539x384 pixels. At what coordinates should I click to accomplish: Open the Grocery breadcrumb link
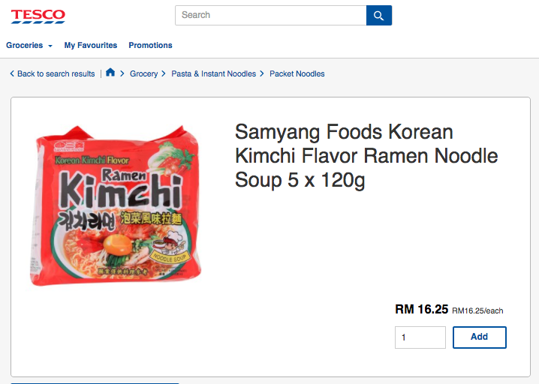tap(143, 73)
